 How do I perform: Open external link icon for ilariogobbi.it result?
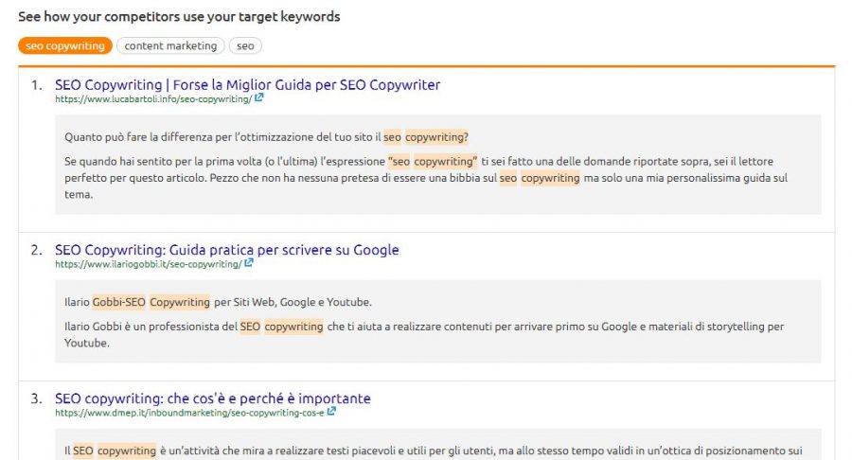249,263
